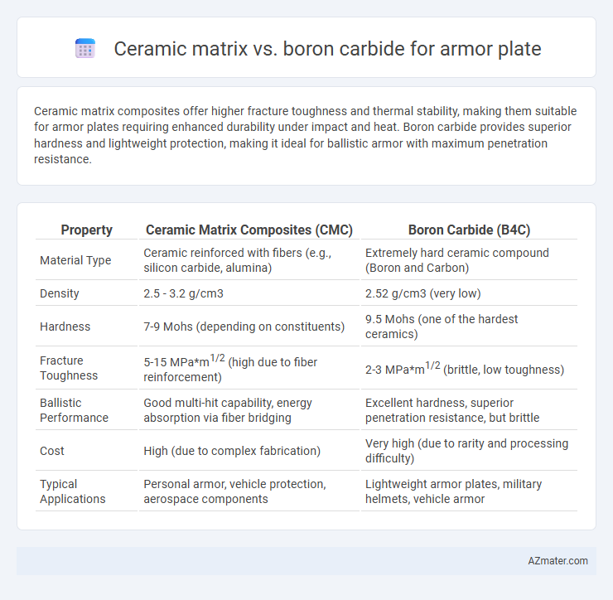Click the calendar grid icon beside title

(85, 49)
